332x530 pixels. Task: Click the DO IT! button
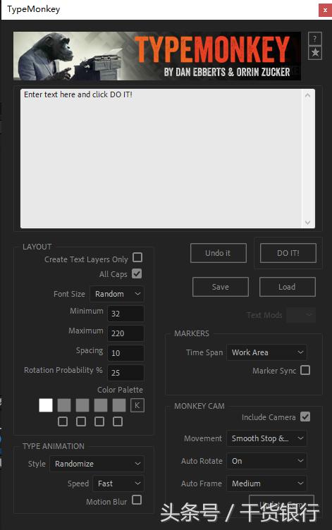288,253
